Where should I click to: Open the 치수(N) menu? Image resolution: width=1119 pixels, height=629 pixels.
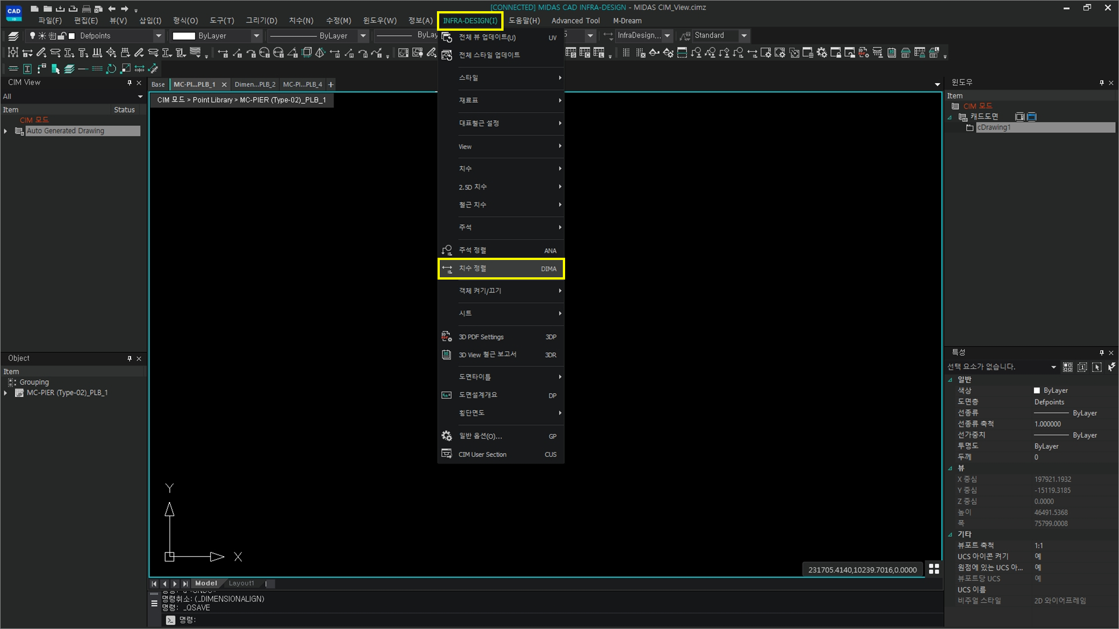tap(301, 21)
